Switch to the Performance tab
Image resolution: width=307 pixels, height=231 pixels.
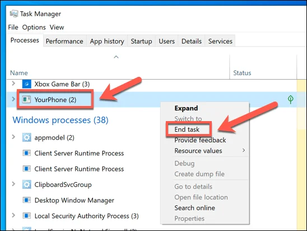64,41
